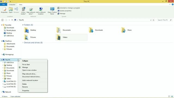The image size is (174, 98).
Task: Refresh the address bar location
Action: (x=154, y=20)
